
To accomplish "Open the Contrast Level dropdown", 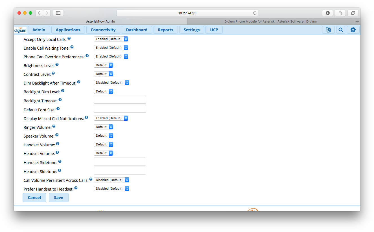I will pos(104,74).
